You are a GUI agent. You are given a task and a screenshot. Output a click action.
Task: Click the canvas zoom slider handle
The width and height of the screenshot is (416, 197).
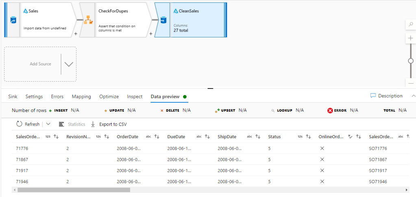coord(411,61)
